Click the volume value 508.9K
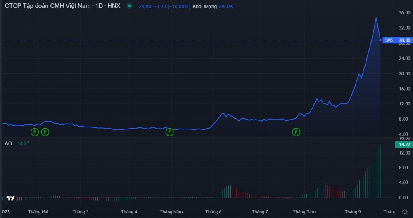The width and height of the screenshot is (413, 218). click(x=225, y=6)
